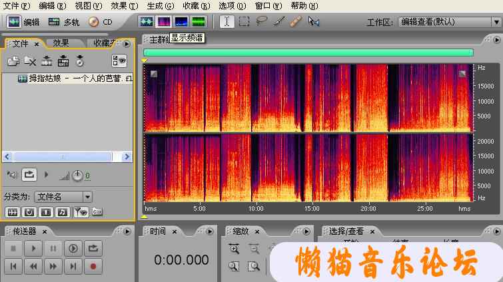Screen dimensions: 503x282
Task: Click the 5:00 position on time ruler
Action: coord(199,208)
